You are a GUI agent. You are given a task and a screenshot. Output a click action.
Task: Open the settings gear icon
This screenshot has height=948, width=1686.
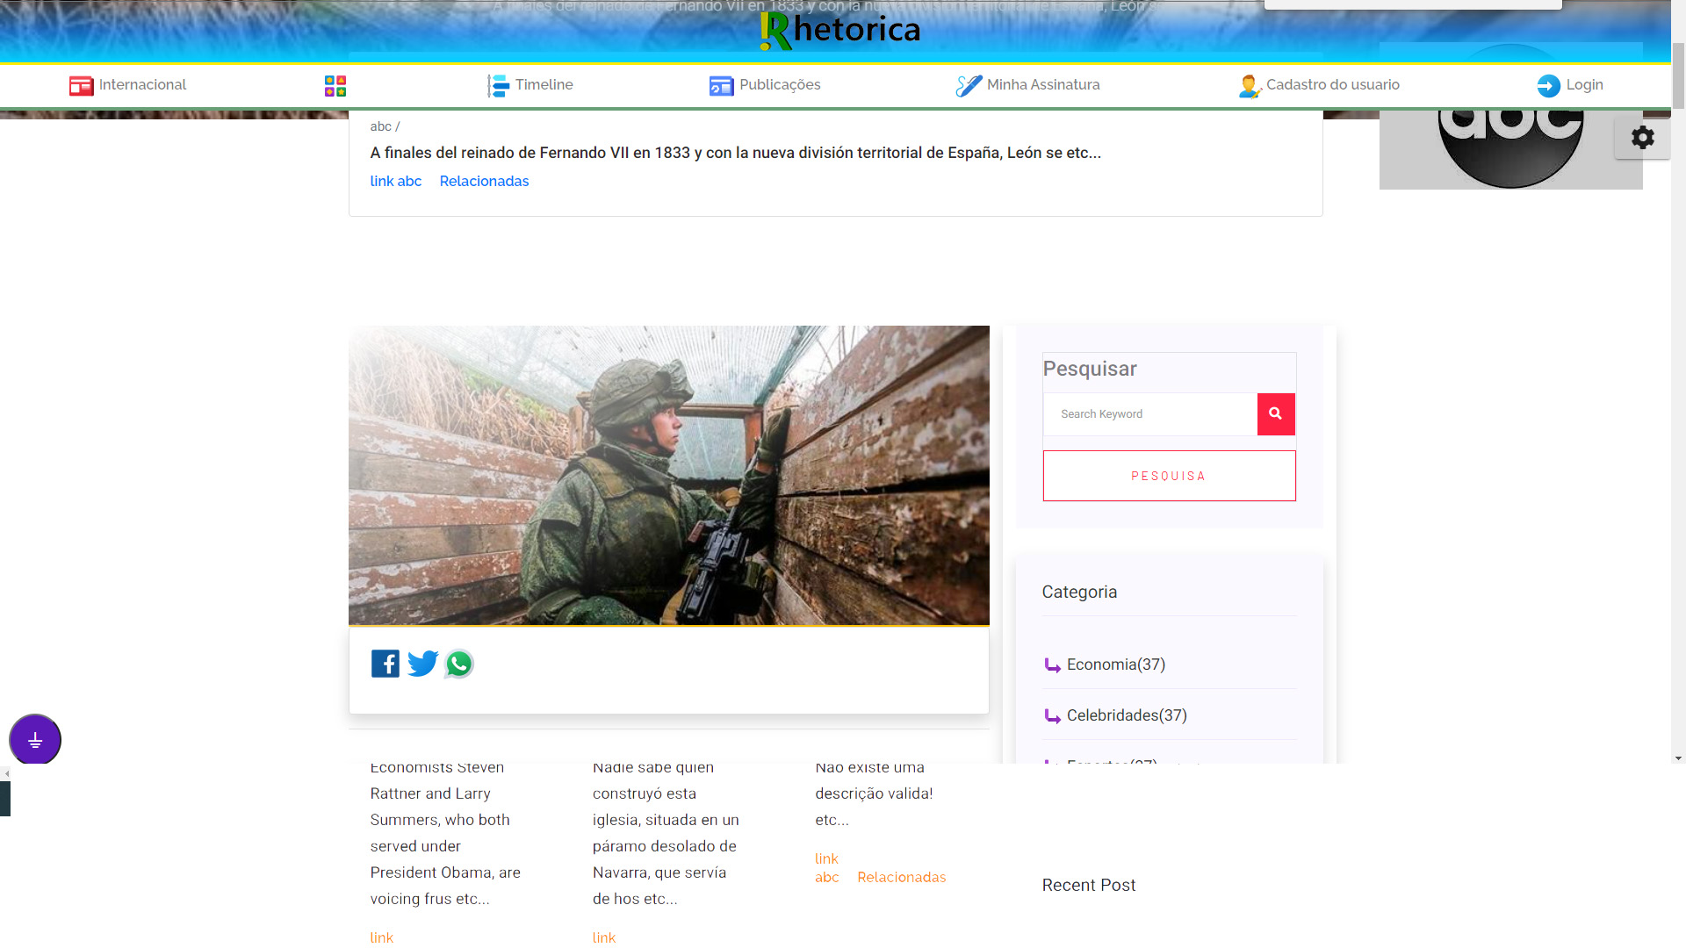click(x=1642, y=138)
